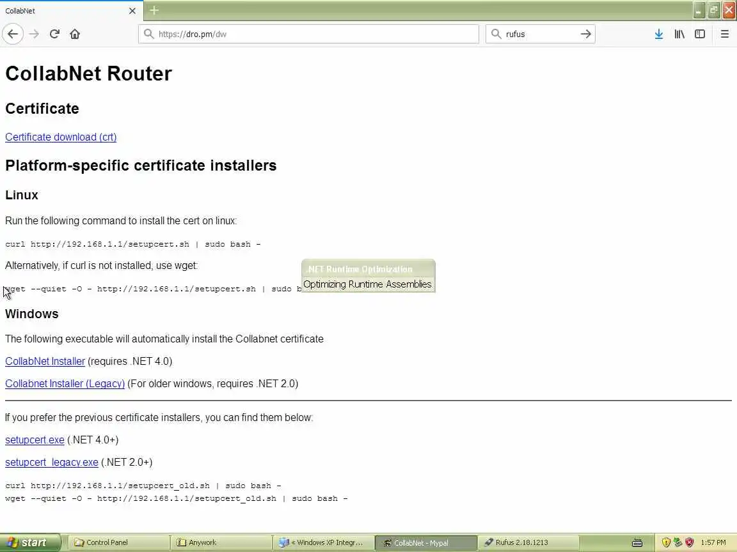737x552 pixels.
Task: Click the search icon in the URL bar
Action: (x=148, y=34)
